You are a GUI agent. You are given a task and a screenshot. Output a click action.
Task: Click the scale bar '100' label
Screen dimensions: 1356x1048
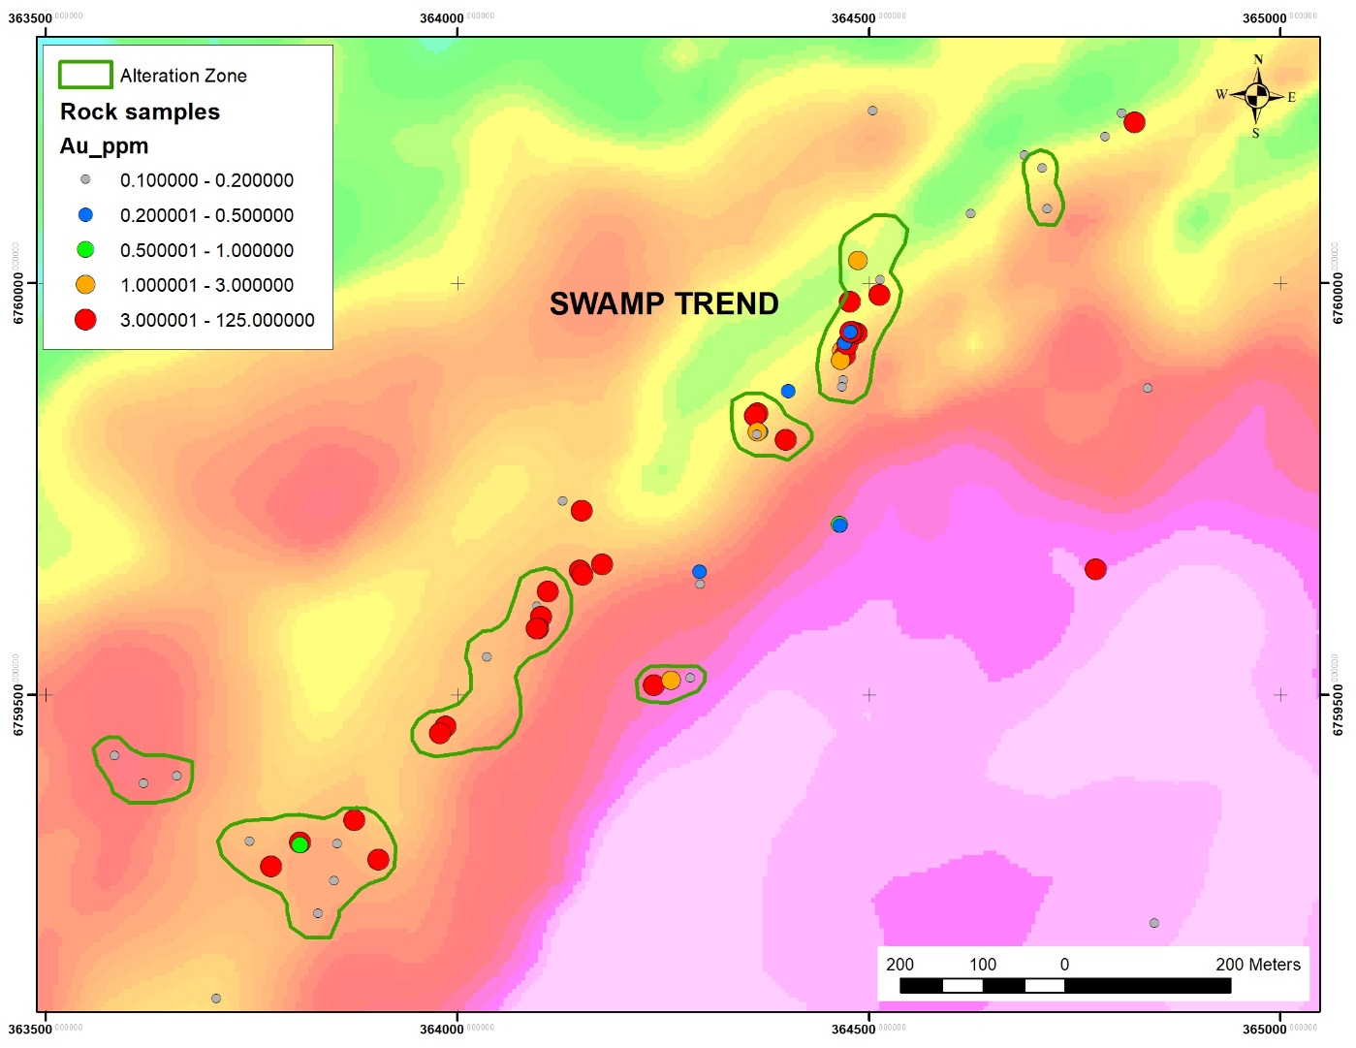click(x=983, y=965)
